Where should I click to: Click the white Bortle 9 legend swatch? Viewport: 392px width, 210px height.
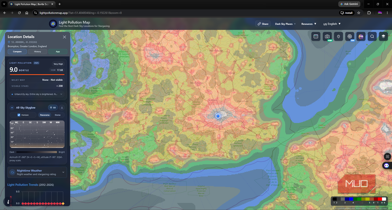384,199
